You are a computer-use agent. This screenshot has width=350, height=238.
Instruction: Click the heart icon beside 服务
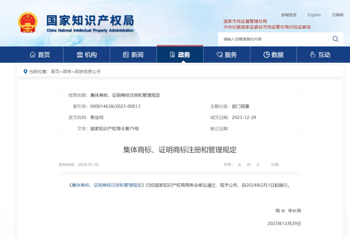point(219,55)
